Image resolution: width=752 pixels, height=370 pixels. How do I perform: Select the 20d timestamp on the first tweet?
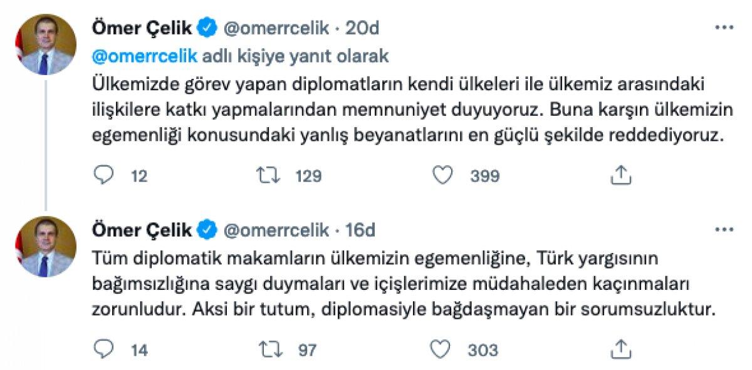[x=362, y=26]
